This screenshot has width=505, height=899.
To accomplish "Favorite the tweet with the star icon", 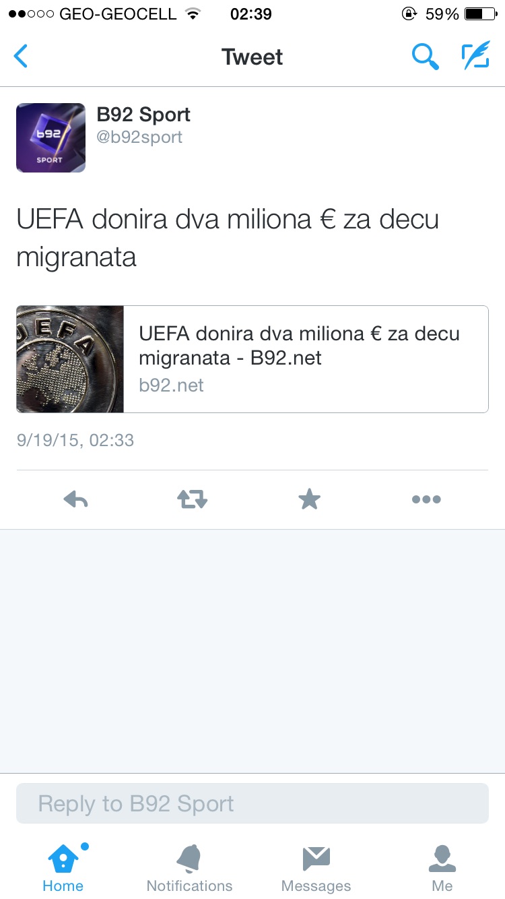I will 309,499.
